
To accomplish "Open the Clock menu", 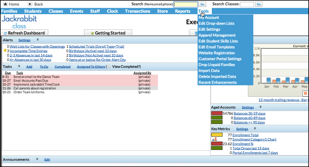I will [112, 11].
